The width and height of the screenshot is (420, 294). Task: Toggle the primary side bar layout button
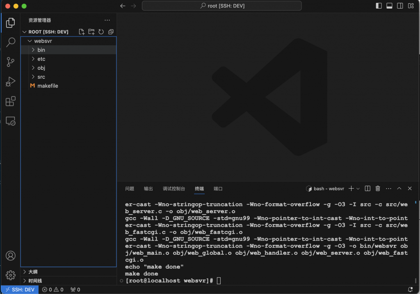(379, 6)
